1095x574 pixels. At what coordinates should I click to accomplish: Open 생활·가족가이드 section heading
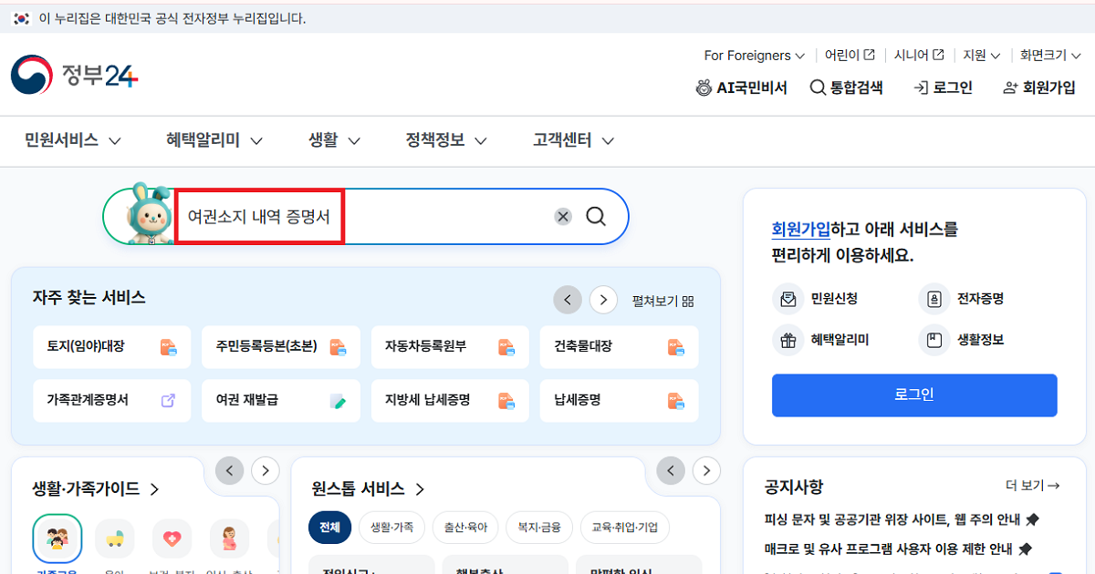pos(96,489)
